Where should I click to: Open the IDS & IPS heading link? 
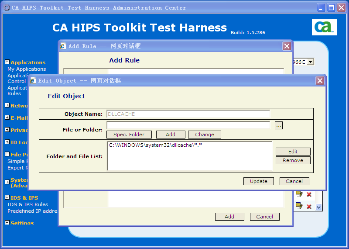pyautogui.click(x=24, y=198)
